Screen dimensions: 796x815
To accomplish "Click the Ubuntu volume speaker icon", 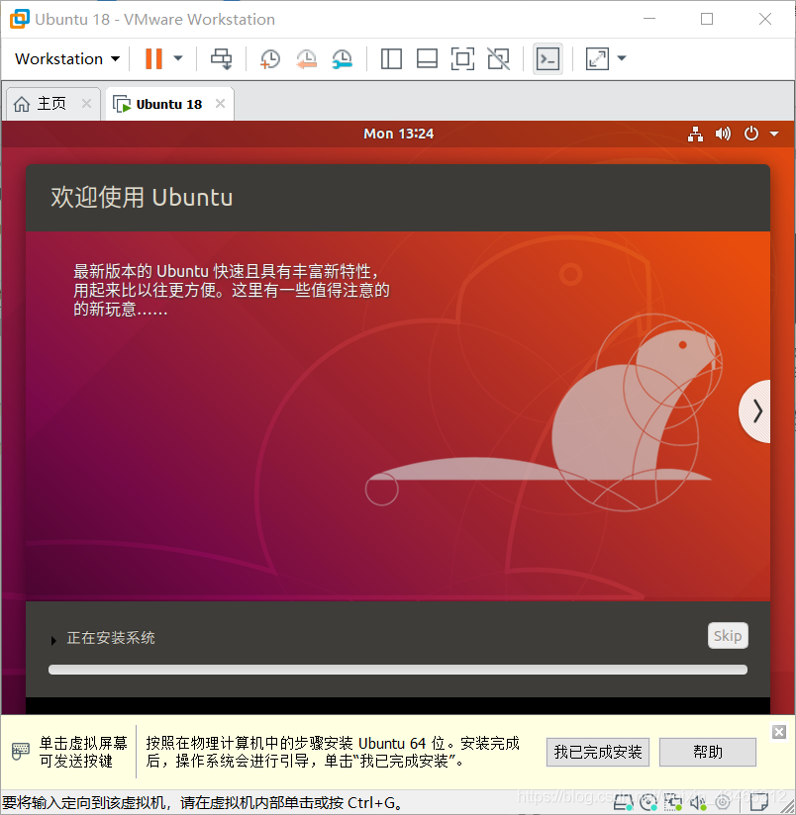I will pyautogui.click(x=723, y=134).
